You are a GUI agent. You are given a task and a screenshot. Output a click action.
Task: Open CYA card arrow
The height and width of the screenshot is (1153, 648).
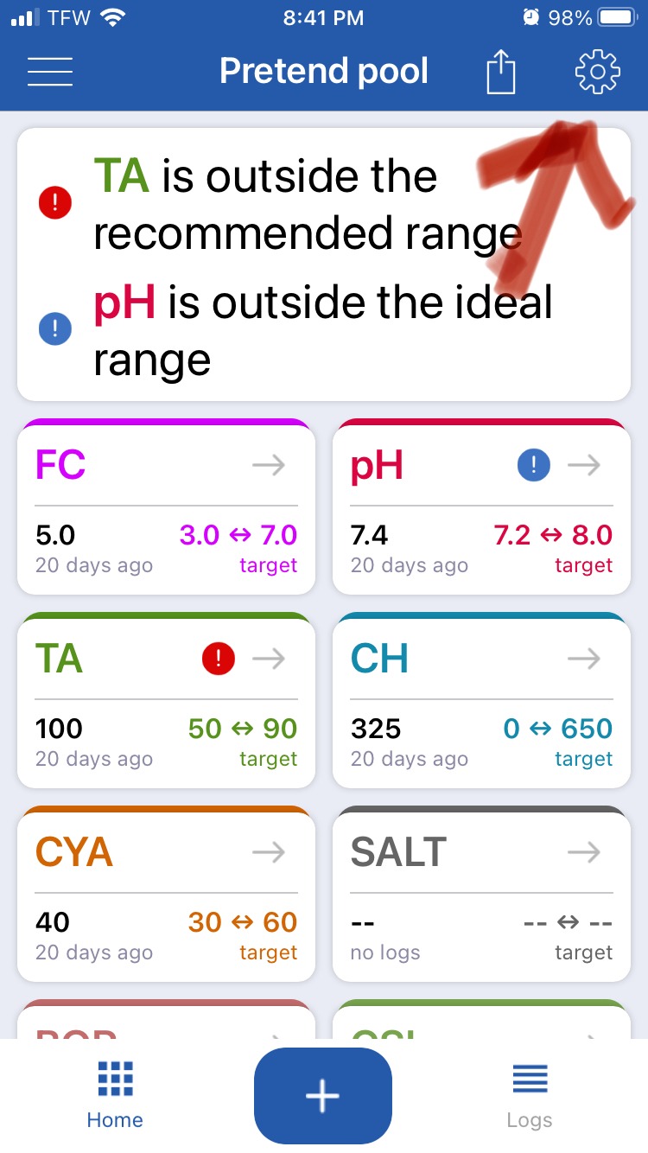pos(269,853)
